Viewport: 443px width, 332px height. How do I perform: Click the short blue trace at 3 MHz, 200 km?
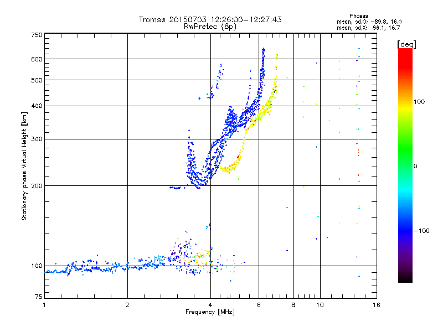175,188
